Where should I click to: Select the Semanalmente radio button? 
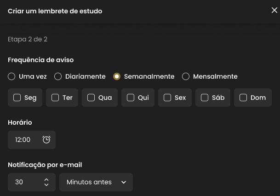coord(117,76)
